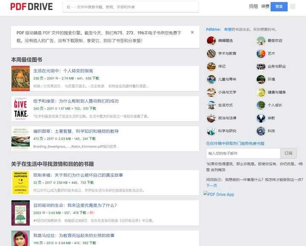Open the 最受欢迎 category label
Screen dimensions: 306x246
tap(275, 41)
